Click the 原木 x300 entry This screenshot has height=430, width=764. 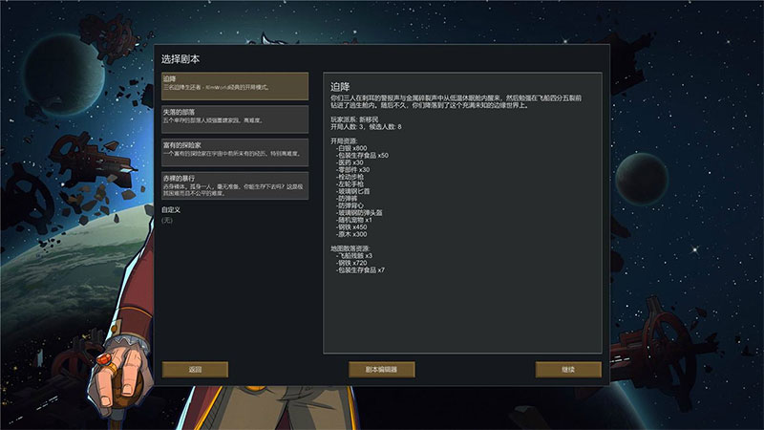click(x=351, y=234)
